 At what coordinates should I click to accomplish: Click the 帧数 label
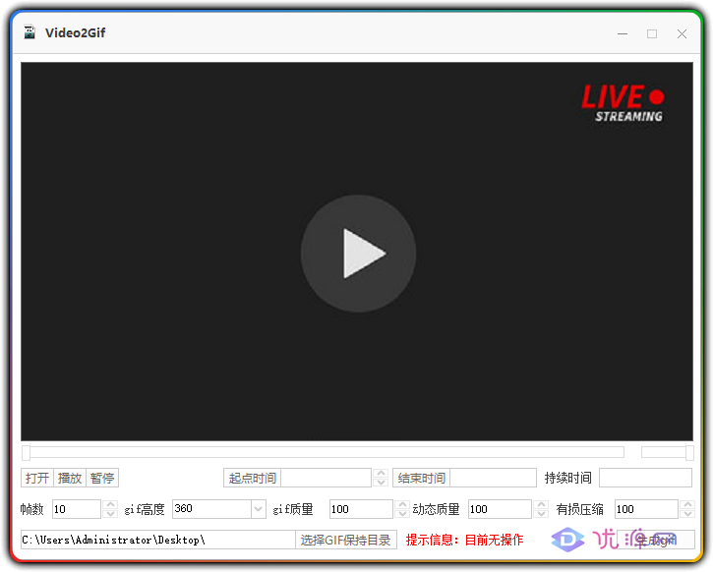tap(31, 509)
